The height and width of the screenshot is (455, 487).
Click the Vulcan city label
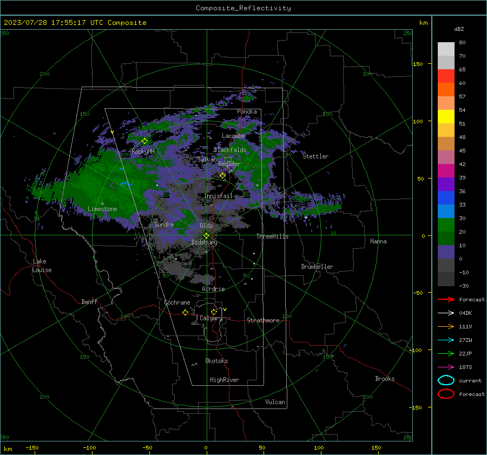coord(275,402)
